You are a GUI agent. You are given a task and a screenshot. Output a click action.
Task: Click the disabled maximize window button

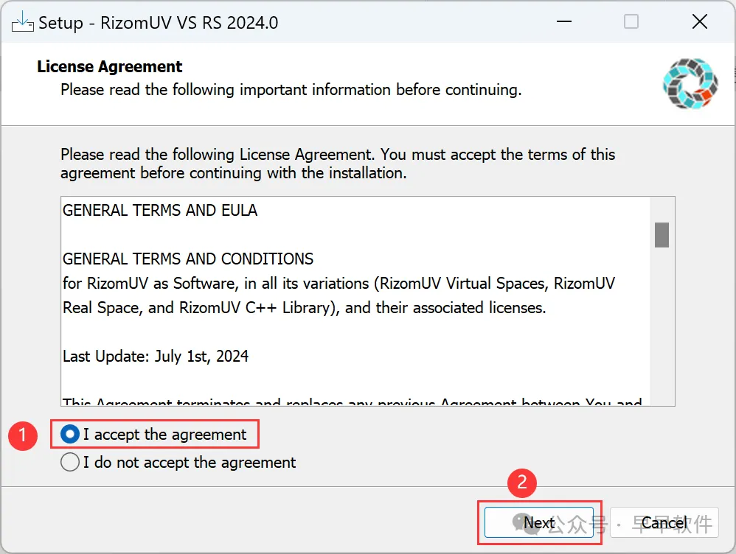click(631, 21)
